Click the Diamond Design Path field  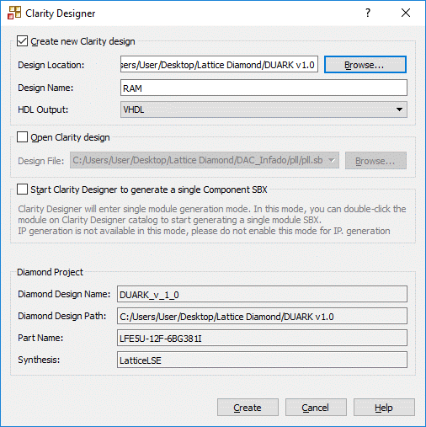[x=262, y=316]
